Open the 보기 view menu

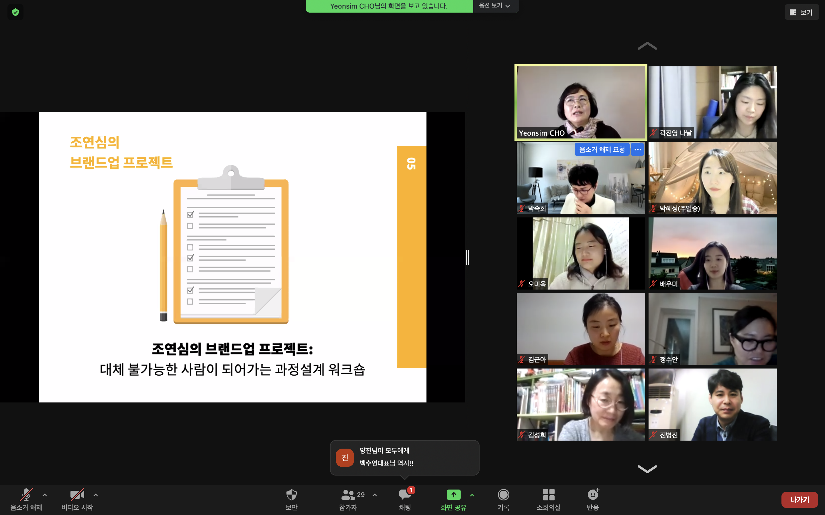point(802,12)
